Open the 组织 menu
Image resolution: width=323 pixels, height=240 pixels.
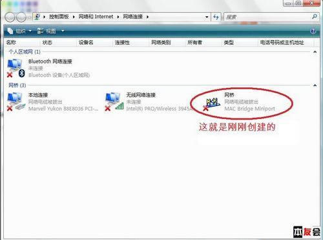coord(19,31)
